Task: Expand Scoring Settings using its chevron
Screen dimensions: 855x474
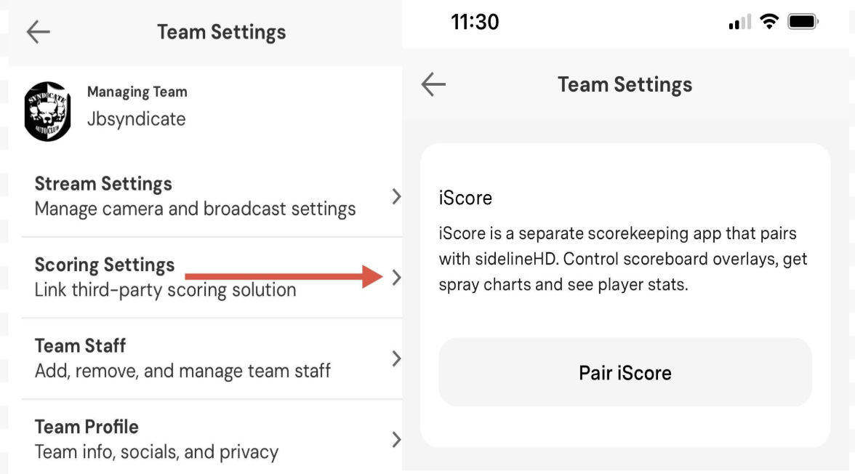Action: (396, 277)
